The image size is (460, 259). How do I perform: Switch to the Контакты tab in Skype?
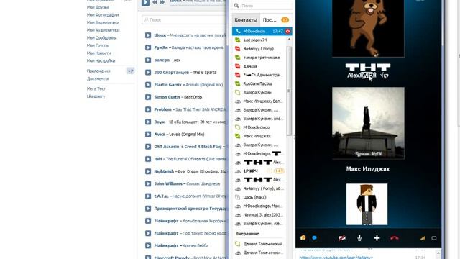[x=246, y=20]
